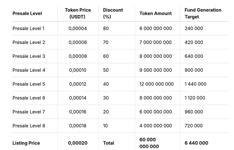Click the Token Amount column header
This screenshot has width=234, height=150.
pos(156,13)
